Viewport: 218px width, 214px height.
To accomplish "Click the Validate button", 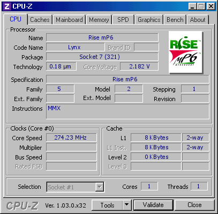I will (x=153, y=205).
